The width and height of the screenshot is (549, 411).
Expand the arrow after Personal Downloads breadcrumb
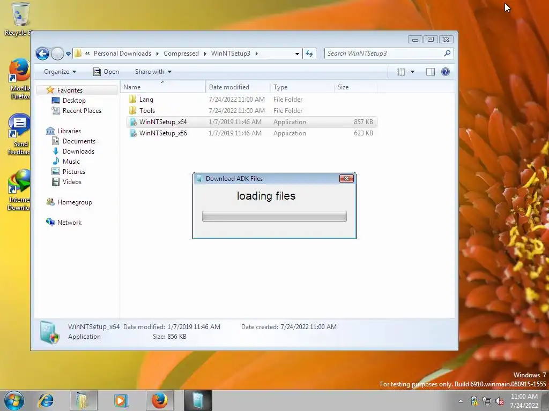[157, 54]
